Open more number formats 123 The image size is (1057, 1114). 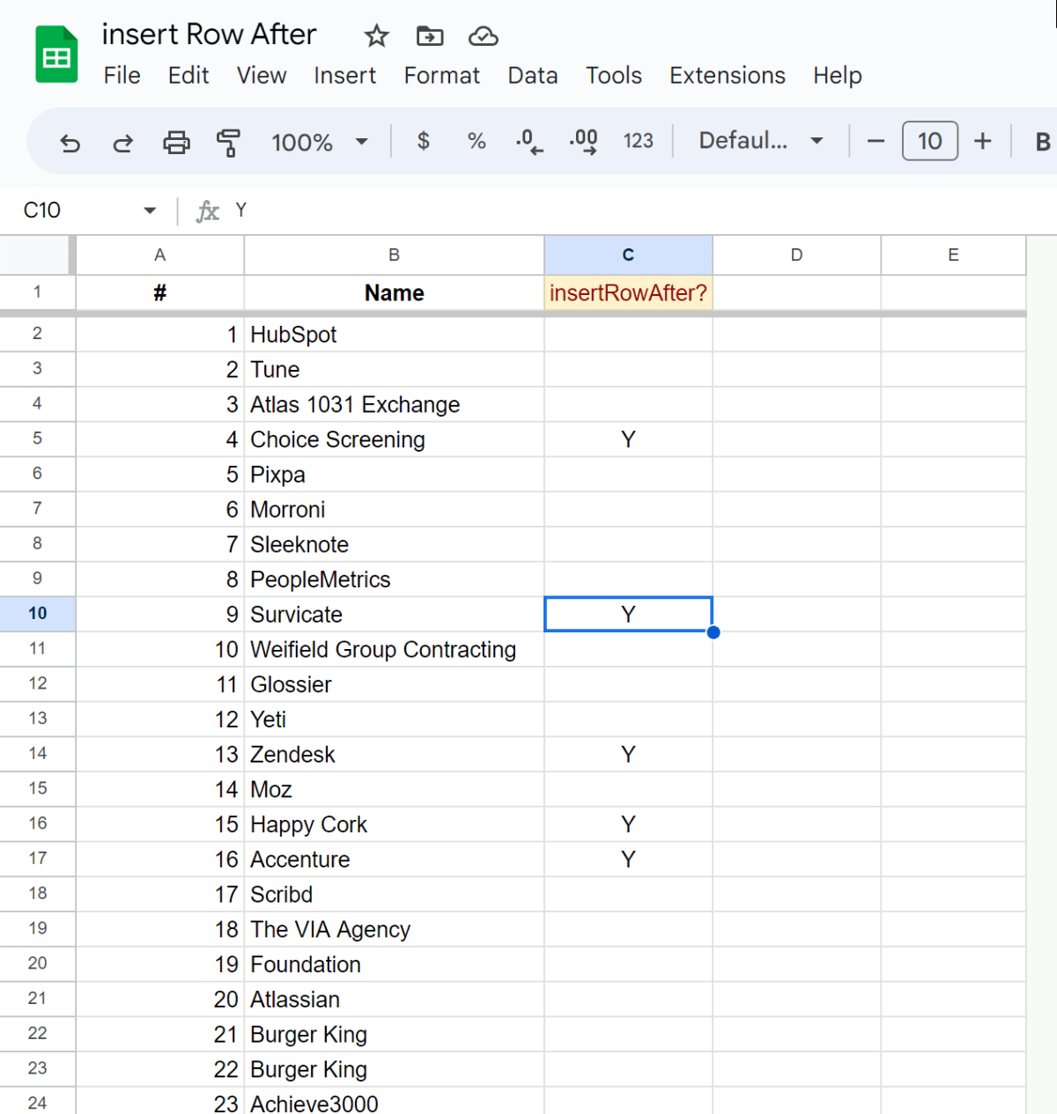point(638,141)
